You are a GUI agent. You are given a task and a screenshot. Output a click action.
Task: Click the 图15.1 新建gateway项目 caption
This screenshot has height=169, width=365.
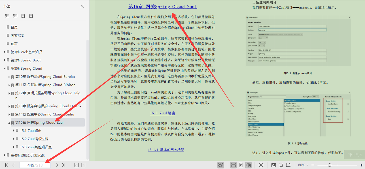coord(298,73)
